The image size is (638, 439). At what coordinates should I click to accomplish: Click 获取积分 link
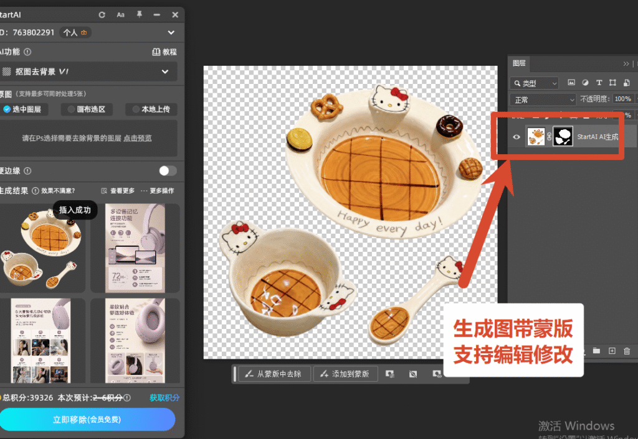[x=164, y=398]
